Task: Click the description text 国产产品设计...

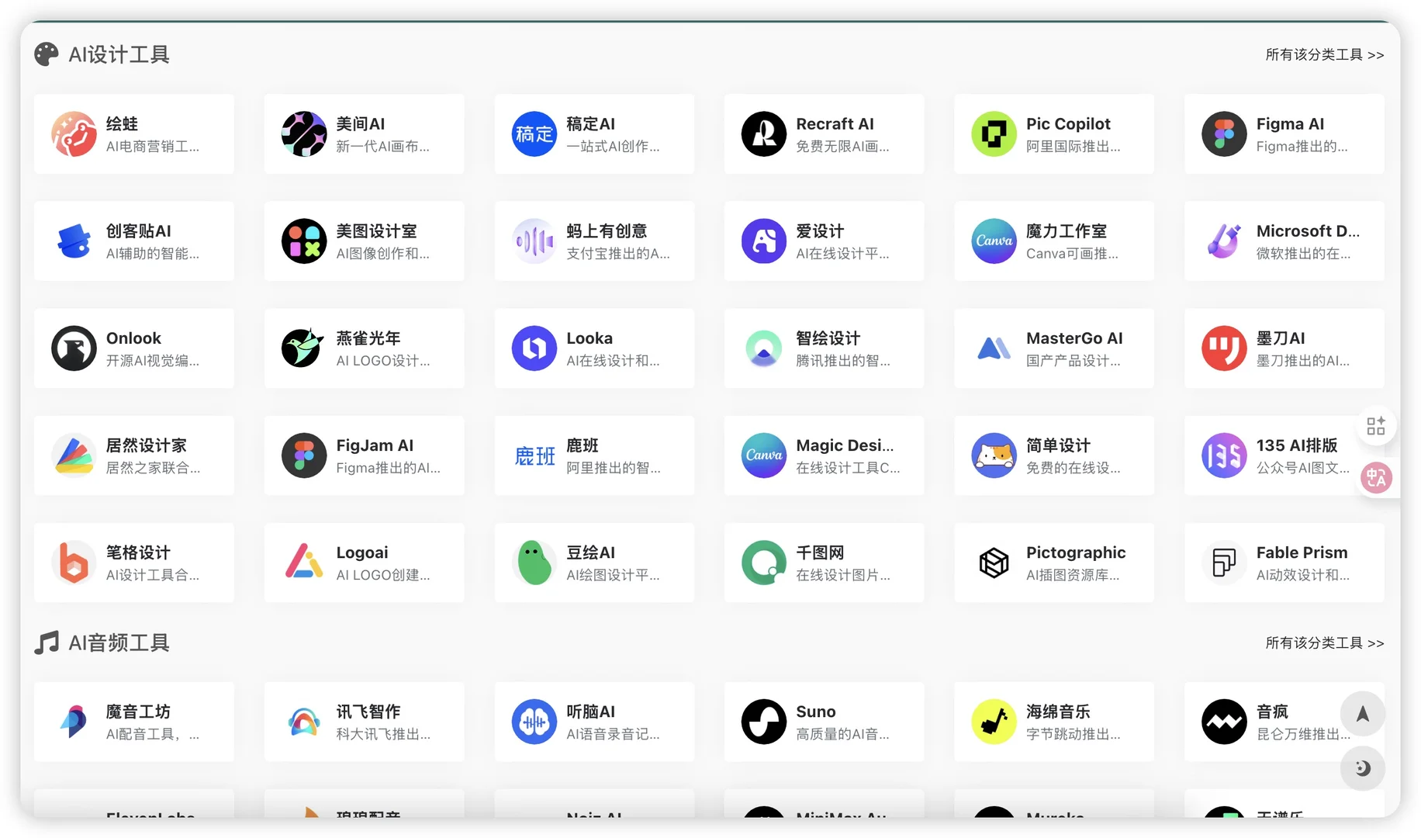Action: tap(1073, 361)
